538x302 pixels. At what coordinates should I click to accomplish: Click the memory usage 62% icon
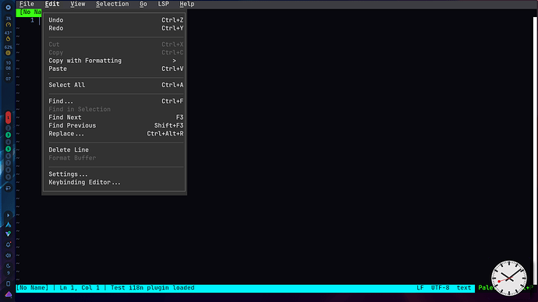pos(9,53)
